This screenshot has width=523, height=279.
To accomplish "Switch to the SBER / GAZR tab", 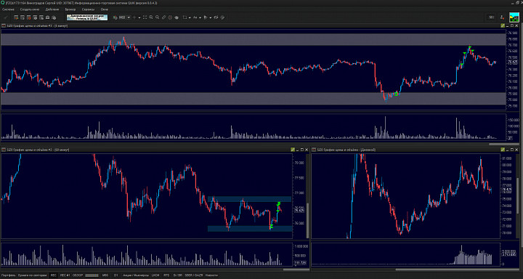I will pos(194,275).
